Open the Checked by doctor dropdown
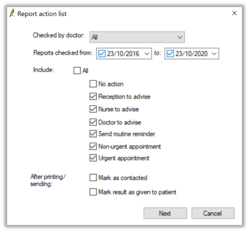249x232 pixels. 137,37
